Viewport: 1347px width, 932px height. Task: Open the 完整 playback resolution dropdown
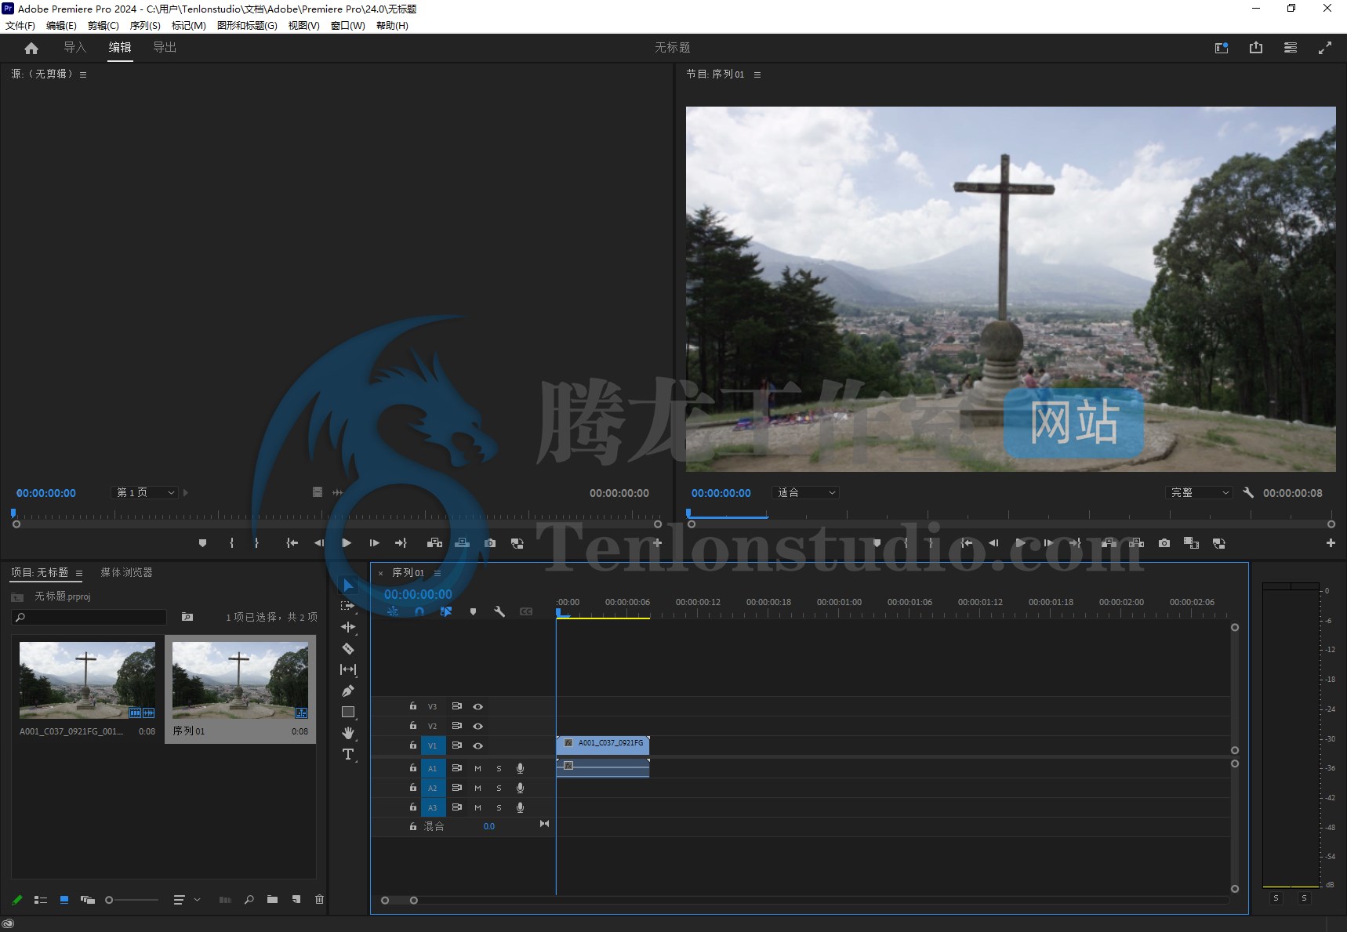[1199, 493]
